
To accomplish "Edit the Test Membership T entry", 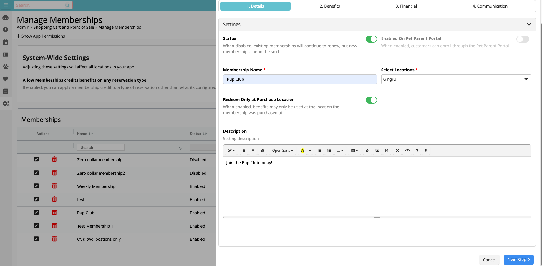I will tap(36, 226).
